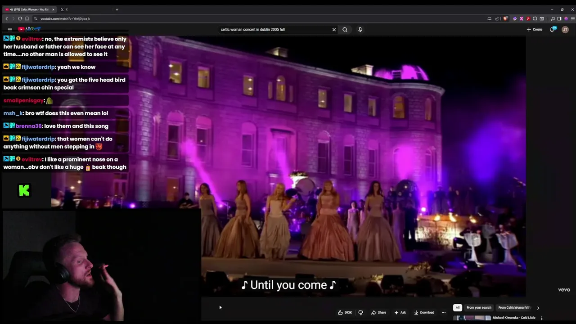Screen dimensions: 576x324
Task: Select the From CelticWomanVEVO chip
Action: (514, 307)
